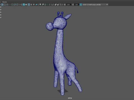Toggle the Field Chart icon
134x100 pixels.
point(12,4)
